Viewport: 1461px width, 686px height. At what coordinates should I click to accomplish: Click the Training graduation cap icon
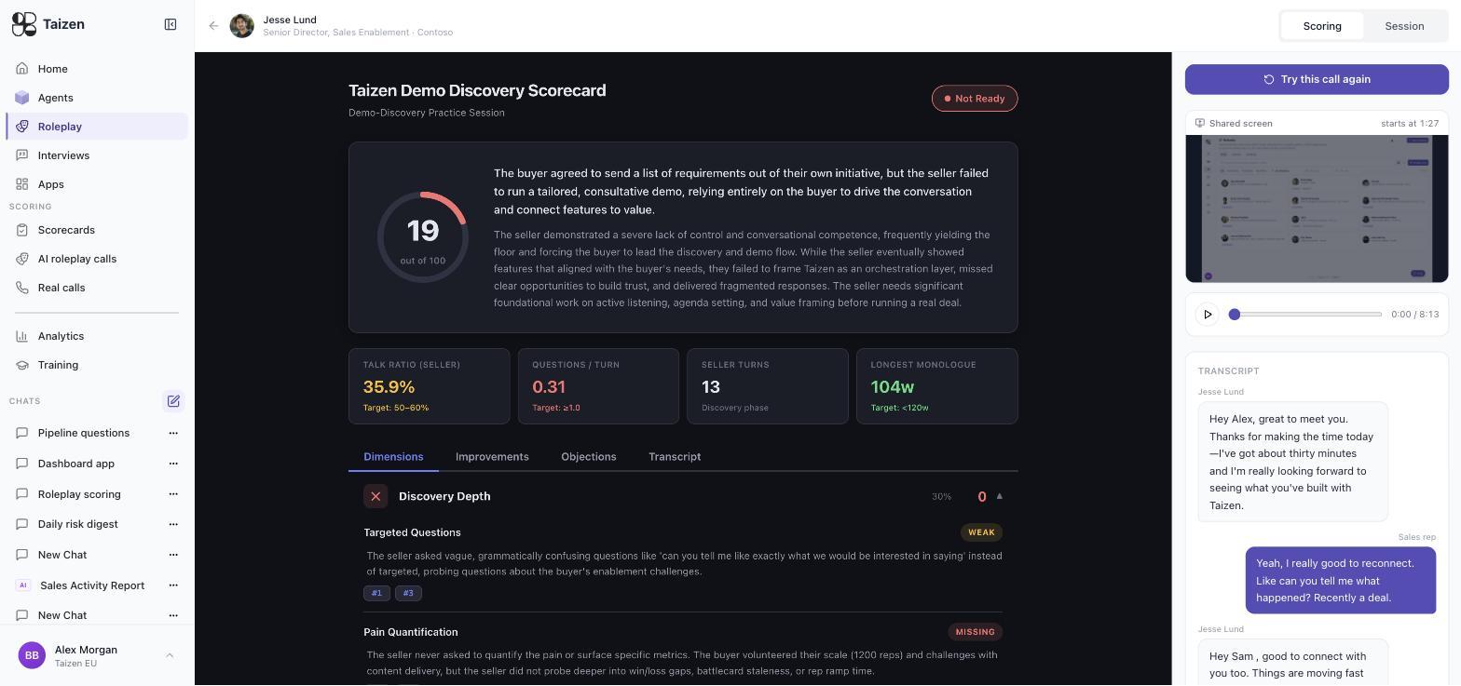pos(22,365)
